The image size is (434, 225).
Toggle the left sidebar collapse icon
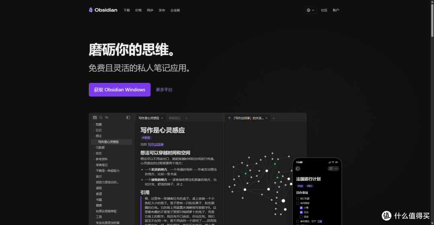click(x=128, y=118)
